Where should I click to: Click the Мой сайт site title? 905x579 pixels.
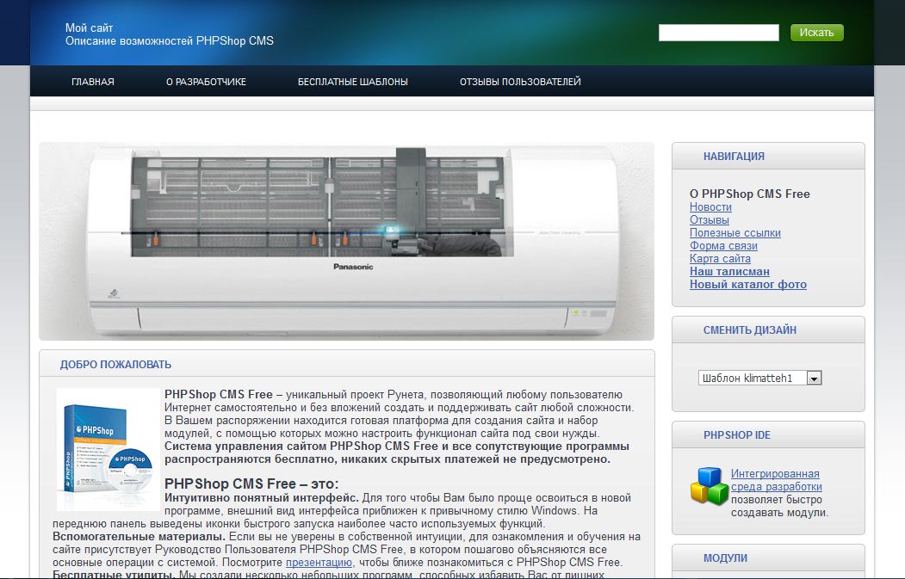coord(89,28)
